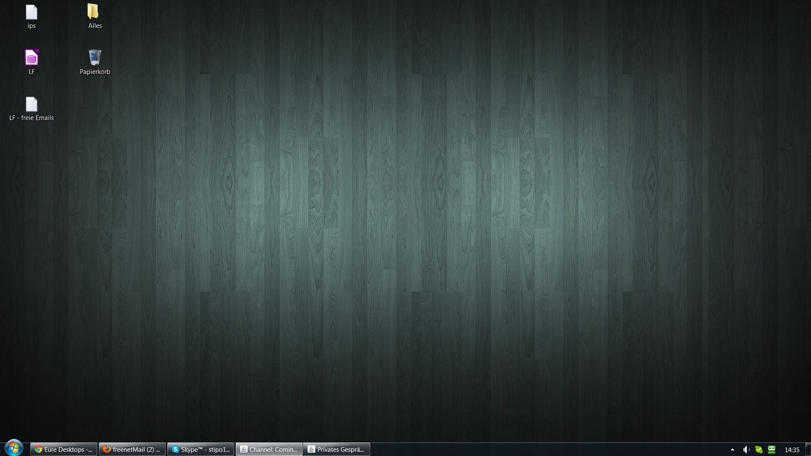Select the LF database file icon

coord(31,58)
